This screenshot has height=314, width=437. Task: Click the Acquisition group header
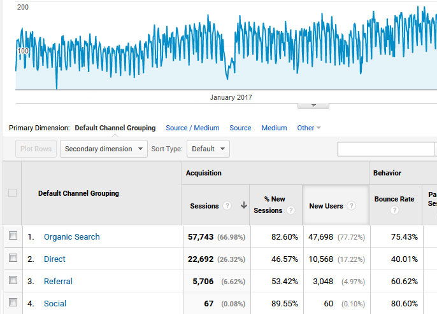pos(204,173)
